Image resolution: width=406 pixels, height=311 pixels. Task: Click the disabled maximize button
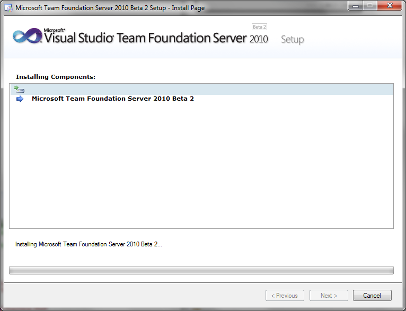[370, 6]
